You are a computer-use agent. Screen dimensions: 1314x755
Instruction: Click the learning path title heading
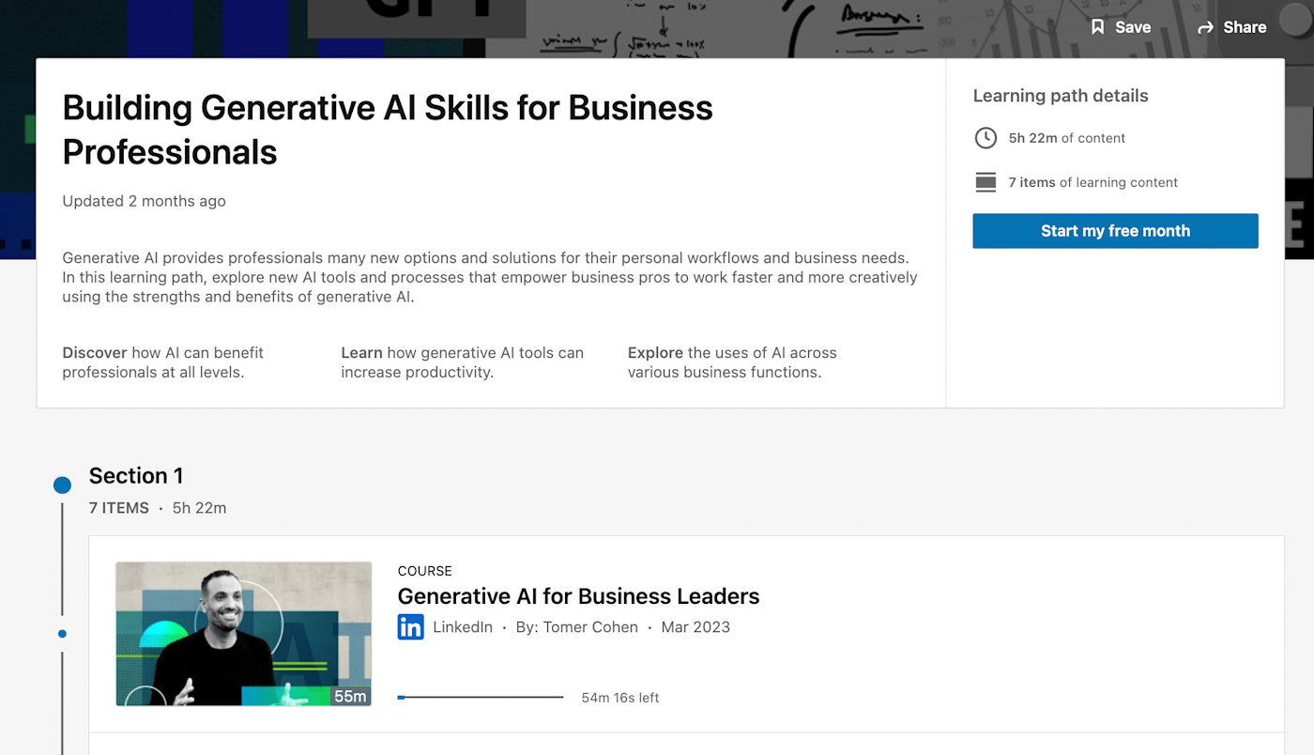click(388, 130)
